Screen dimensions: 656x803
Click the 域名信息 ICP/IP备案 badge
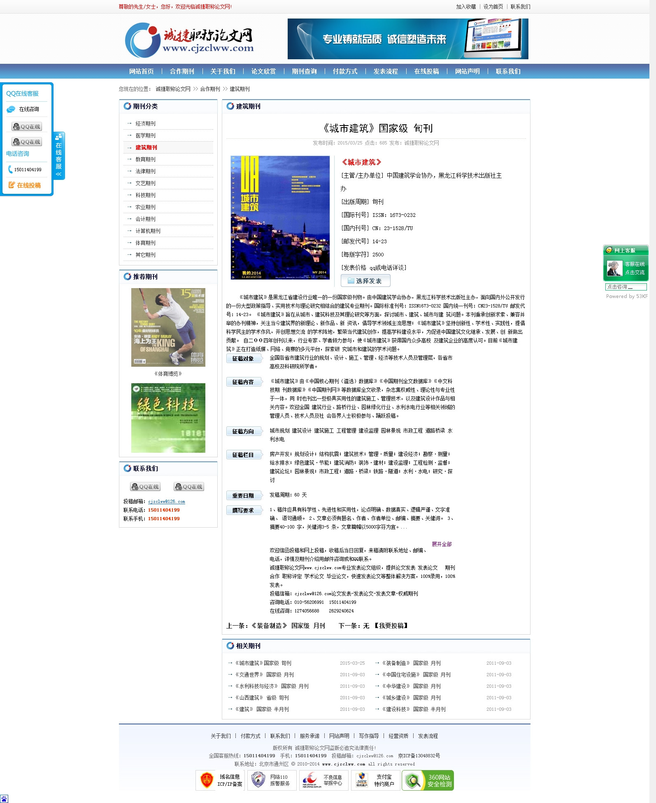pos(220,780)
